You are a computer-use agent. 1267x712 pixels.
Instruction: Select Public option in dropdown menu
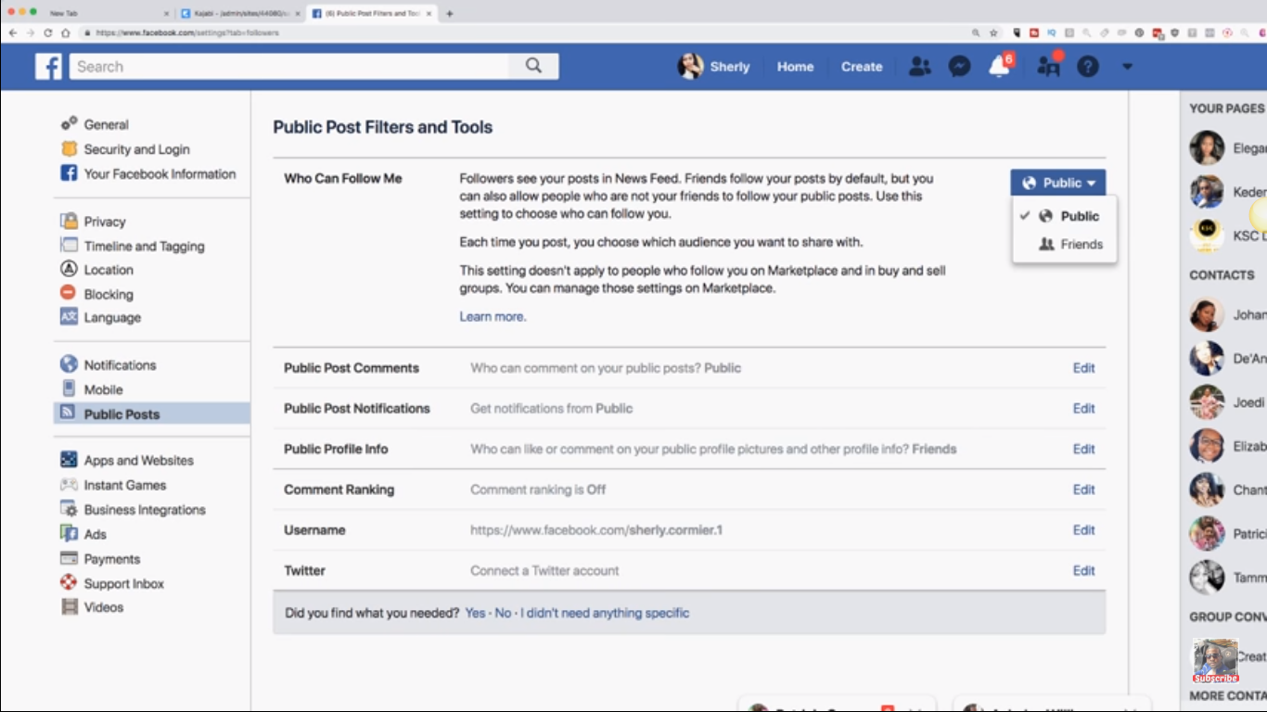coord(1065,216)
